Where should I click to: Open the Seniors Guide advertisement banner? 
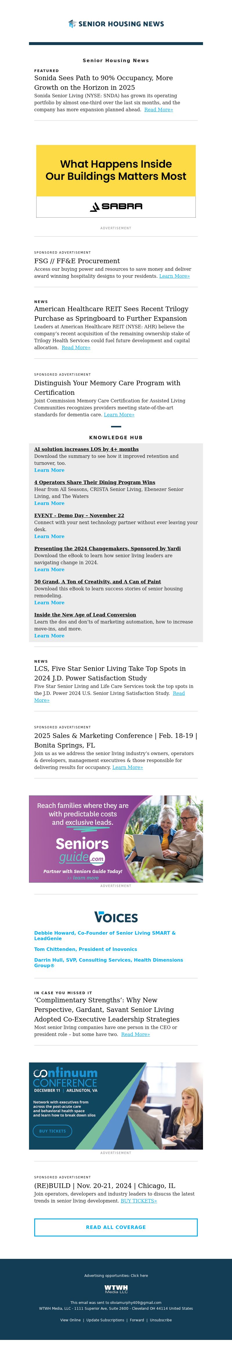(x=116, y=839)
